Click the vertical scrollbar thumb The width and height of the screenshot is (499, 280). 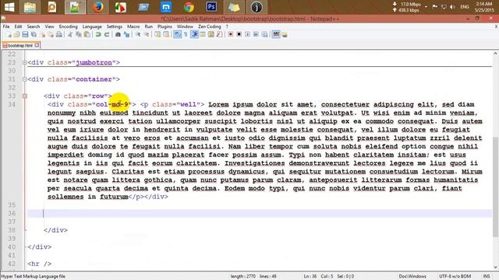click(496, 187)
